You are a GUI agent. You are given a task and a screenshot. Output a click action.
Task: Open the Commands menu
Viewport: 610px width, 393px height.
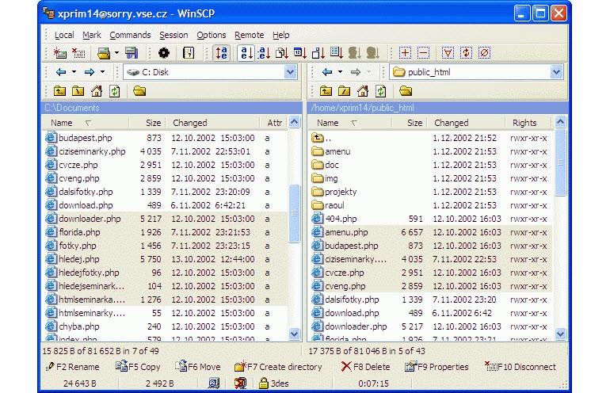pyautogui.click(x=130, y=35)
